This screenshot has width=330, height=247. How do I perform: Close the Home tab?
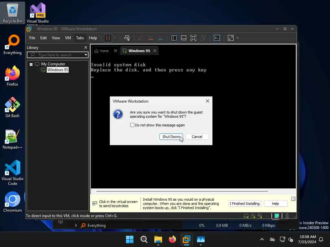click(x=115, y=51)
